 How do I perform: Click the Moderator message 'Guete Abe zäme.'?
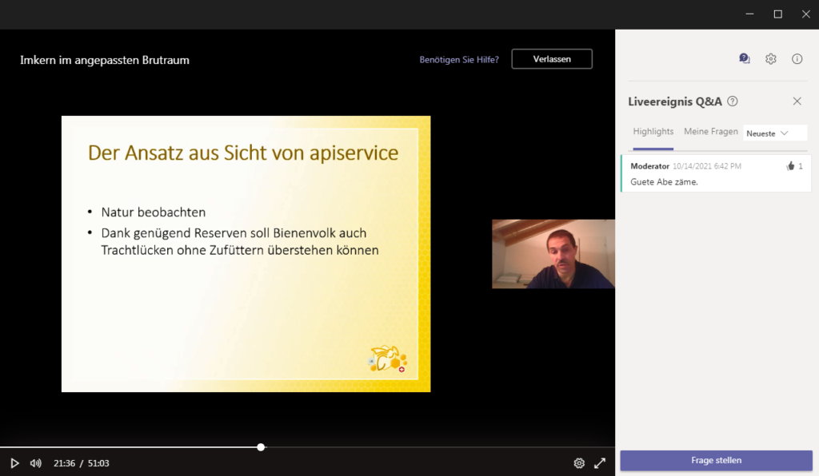tap(664, 182)
